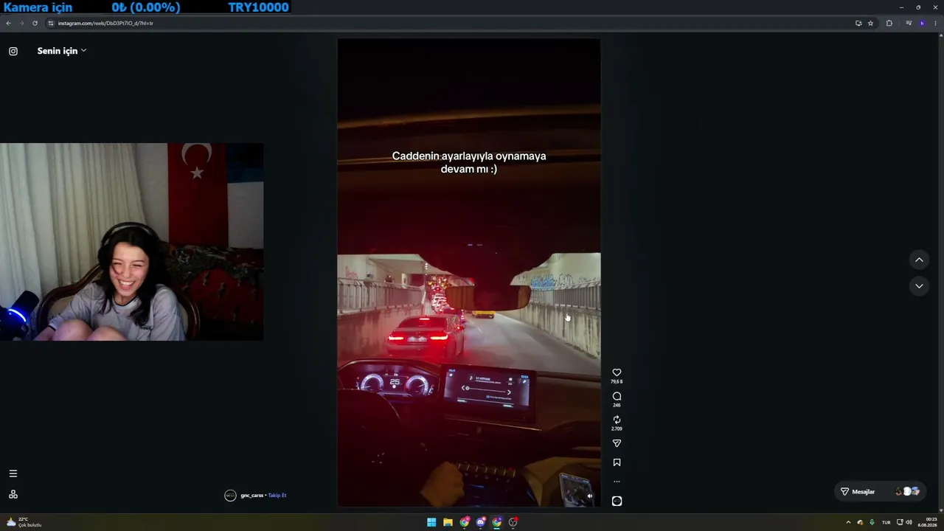The height and width of the screenshot is (531, 944).
Task: Open the Mesajlar messages panel
Action: [x=881, y=491]
